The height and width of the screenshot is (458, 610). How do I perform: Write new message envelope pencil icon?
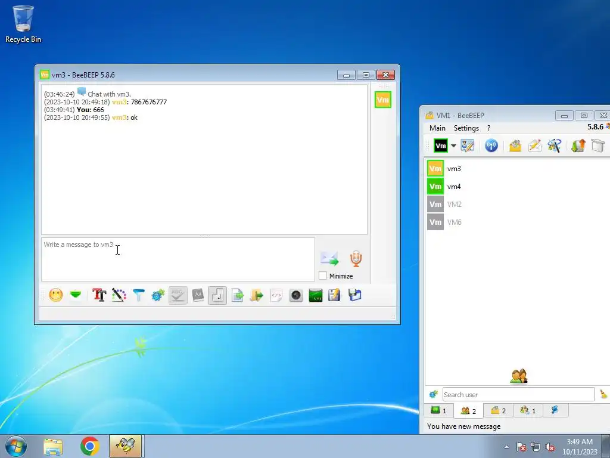534,146
